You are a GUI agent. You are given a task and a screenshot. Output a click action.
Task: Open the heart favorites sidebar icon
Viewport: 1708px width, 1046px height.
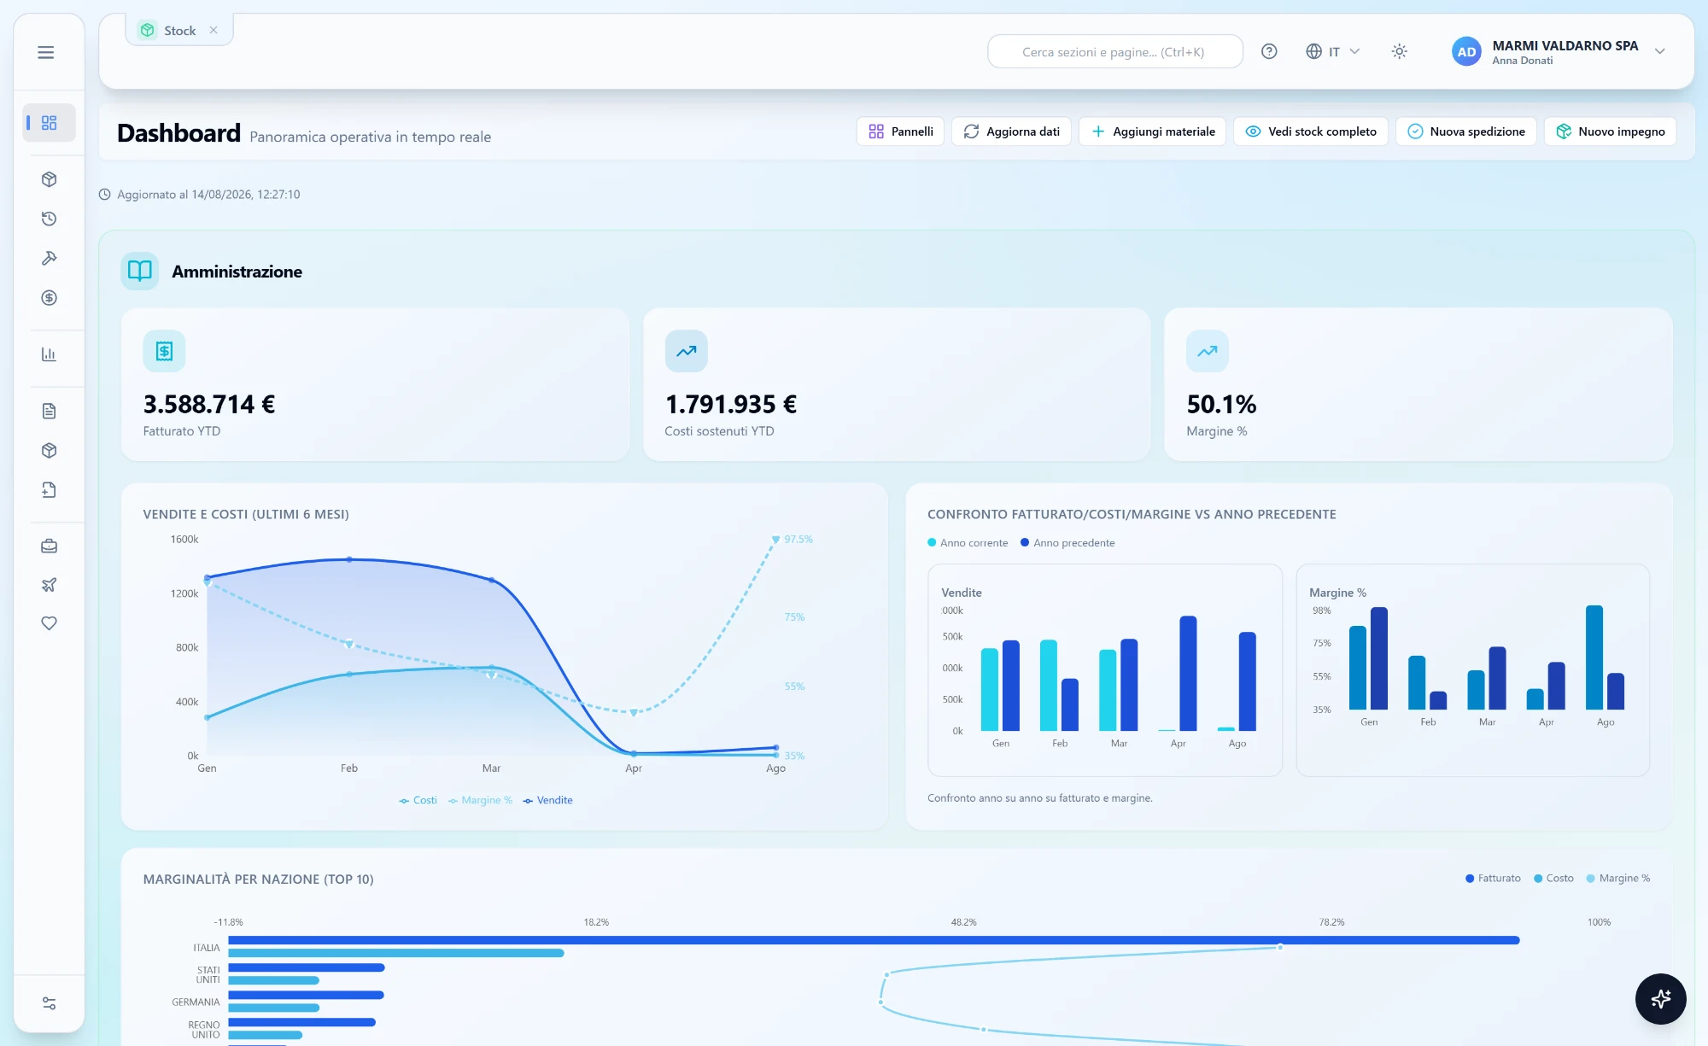click(49, 623)
